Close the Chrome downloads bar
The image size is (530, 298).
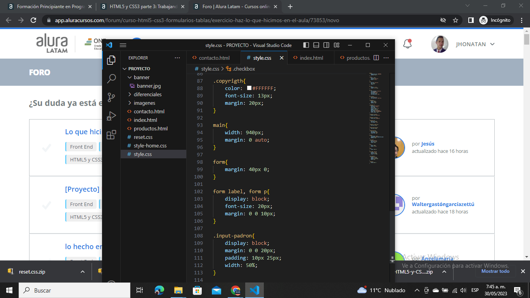coord(523,271)
